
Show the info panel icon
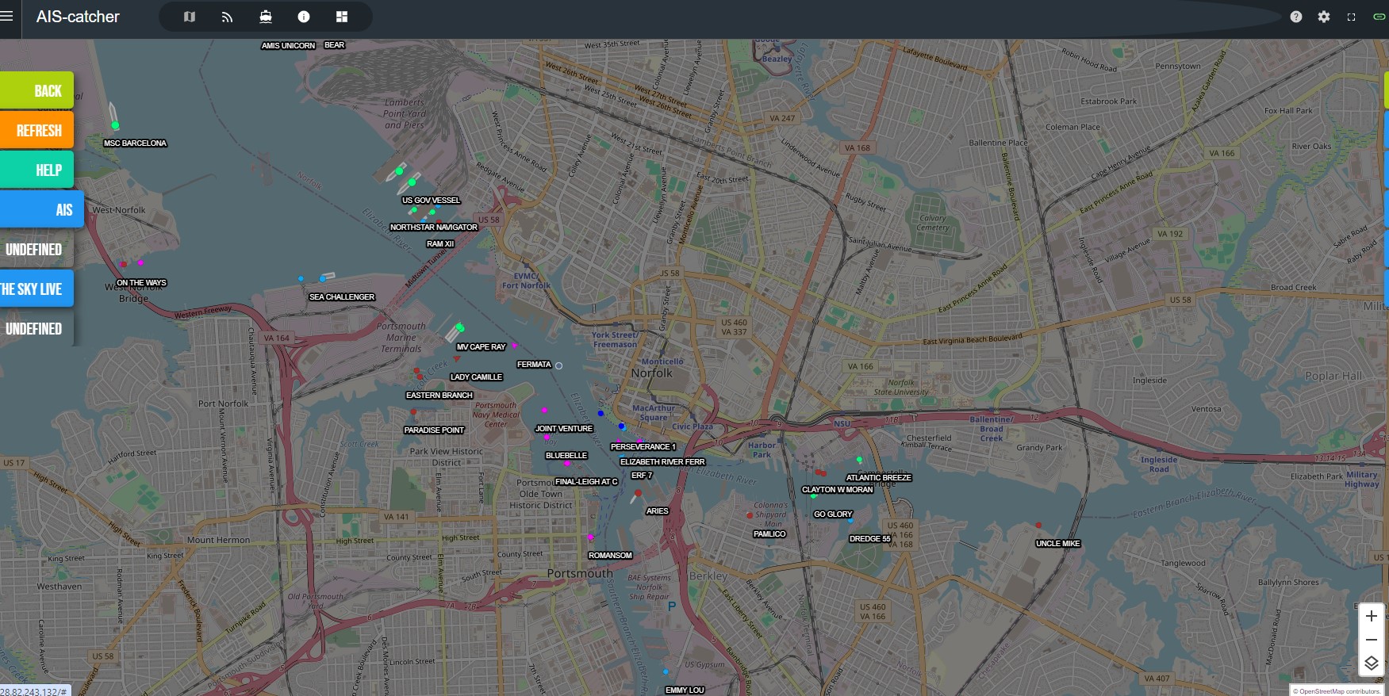tap(304, 17)
